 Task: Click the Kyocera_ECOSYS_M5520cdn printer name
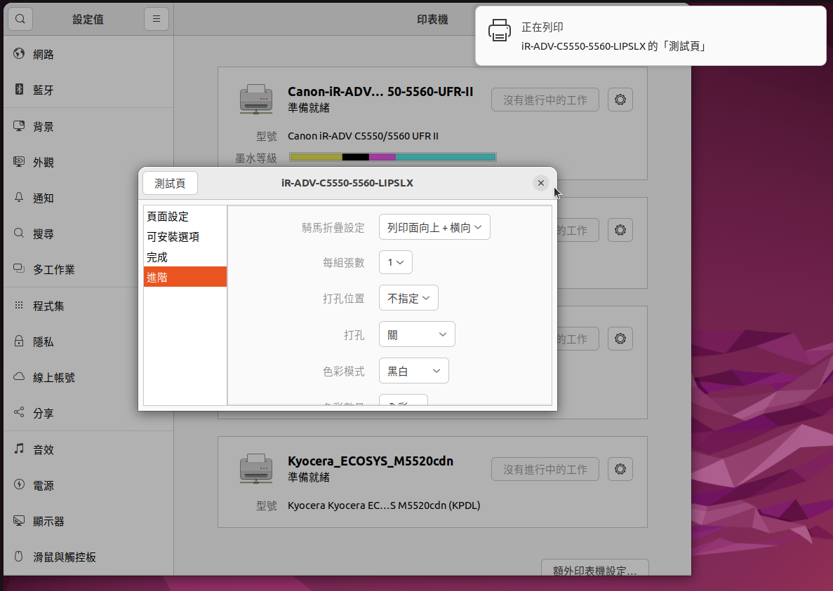coord(371,461)
